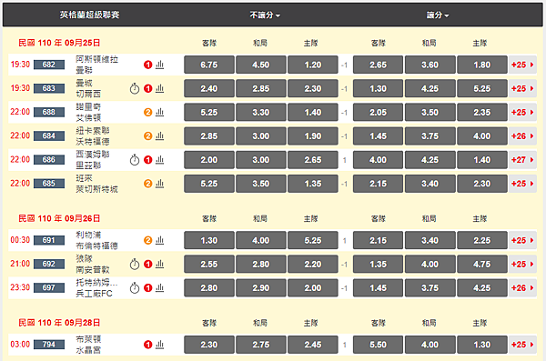This screenshot has width=546, height=361.
Task: Click the stopwatch icon for match 692
Action: [135, 265]
